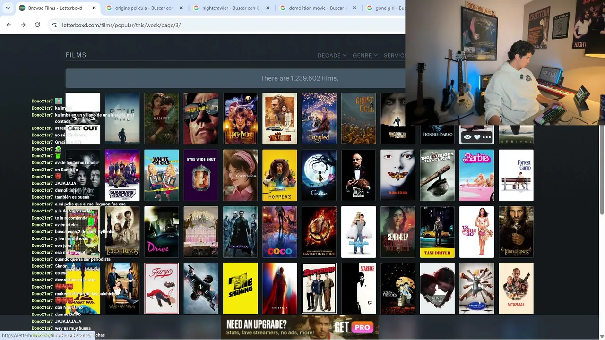Open the Hoppers film poster
605x340 pixels.
pyautogui.click(x=280, y=175)
